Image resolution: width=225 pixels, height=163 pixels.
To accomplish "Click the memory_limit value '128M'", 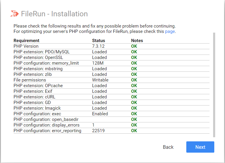I will point(98,63).
